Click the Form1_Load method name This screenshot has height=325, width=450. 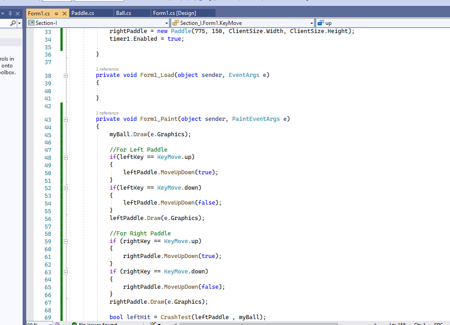point(157,75)
